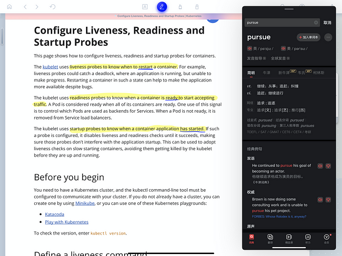The width and height of the screenshot is (342, 256).
Task: Open the Minikube link
Action: [85, 203]
